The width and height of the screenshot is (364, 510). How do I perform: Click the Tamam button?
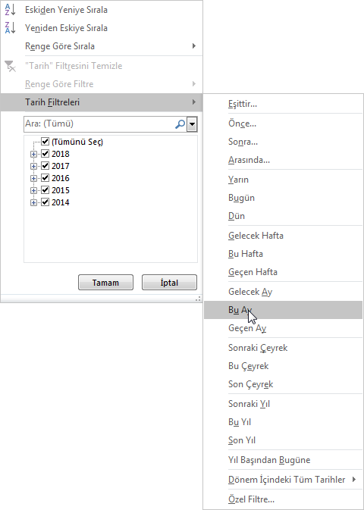click(105, 283)
